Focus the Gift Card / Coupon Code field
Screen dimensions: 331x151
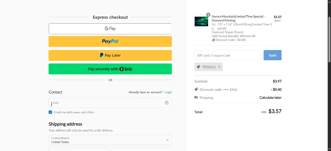(228, 55)
